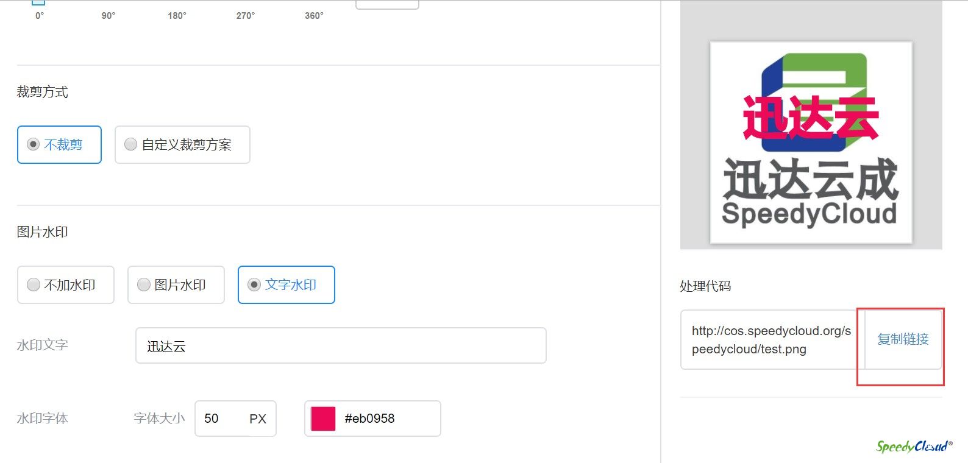Click the SpeedyCloud logo at bottom right

point(914,447)
